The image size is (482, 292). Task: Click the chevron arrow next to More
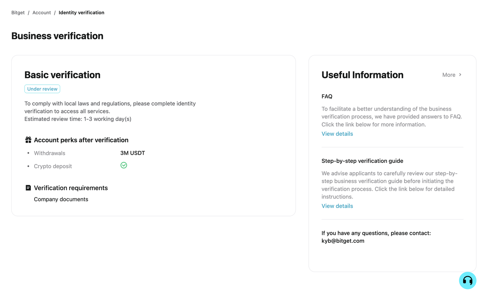point(460,75)
